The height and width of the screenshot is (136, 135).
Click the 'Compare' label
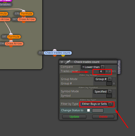[x=67, y=67]
